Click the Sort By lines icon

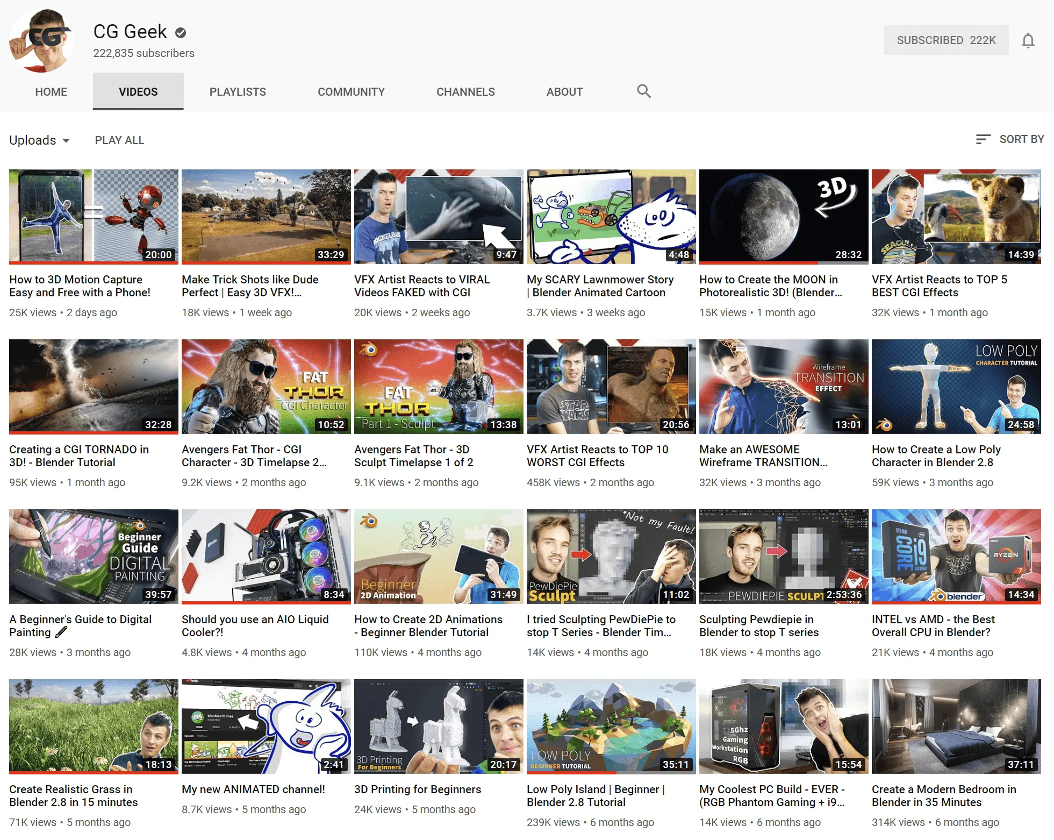(x=983, y=140)
